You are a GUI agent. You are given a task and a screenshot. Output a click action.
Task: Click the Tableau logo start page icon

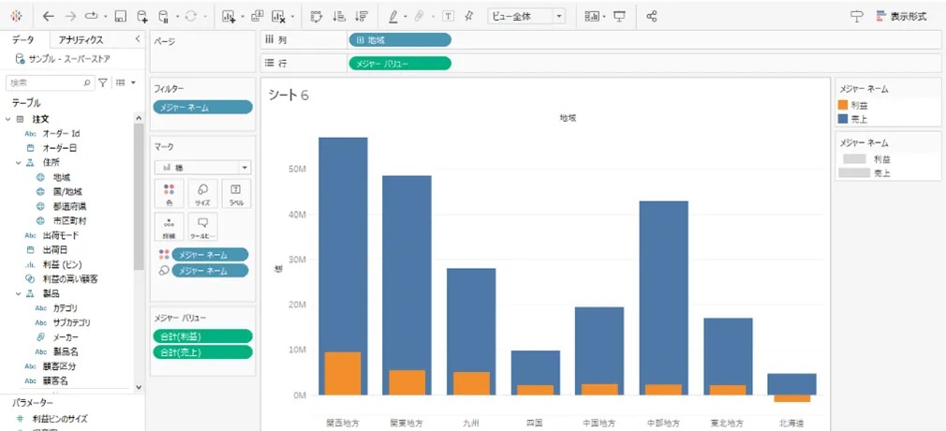coord(17,16)
